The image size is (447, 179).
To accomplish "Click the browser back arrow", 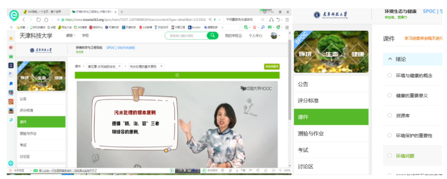I will pos(24,20).
